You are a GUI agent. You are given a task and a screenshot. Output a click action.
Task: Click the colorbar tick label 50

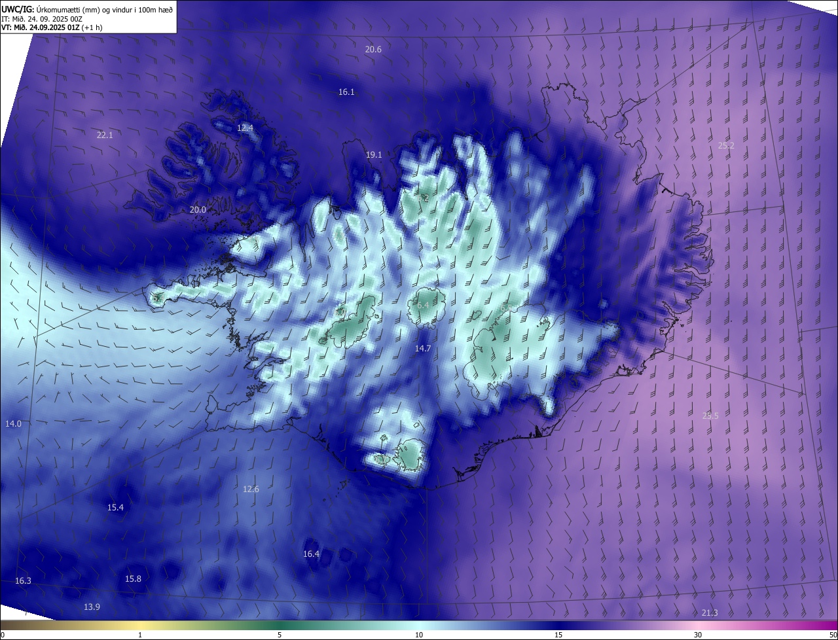pos(833,635)
